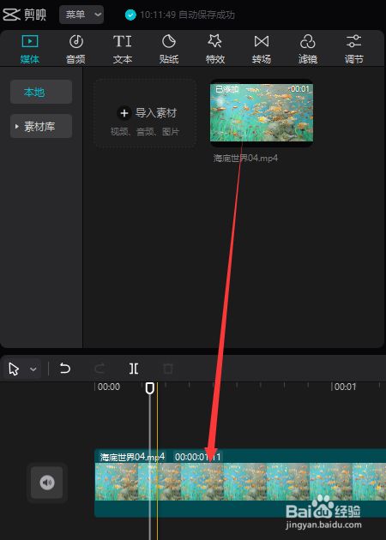Click the plus icon in import area
The height and width of the screenshot is (540, 386).
[x=124, y=113]
